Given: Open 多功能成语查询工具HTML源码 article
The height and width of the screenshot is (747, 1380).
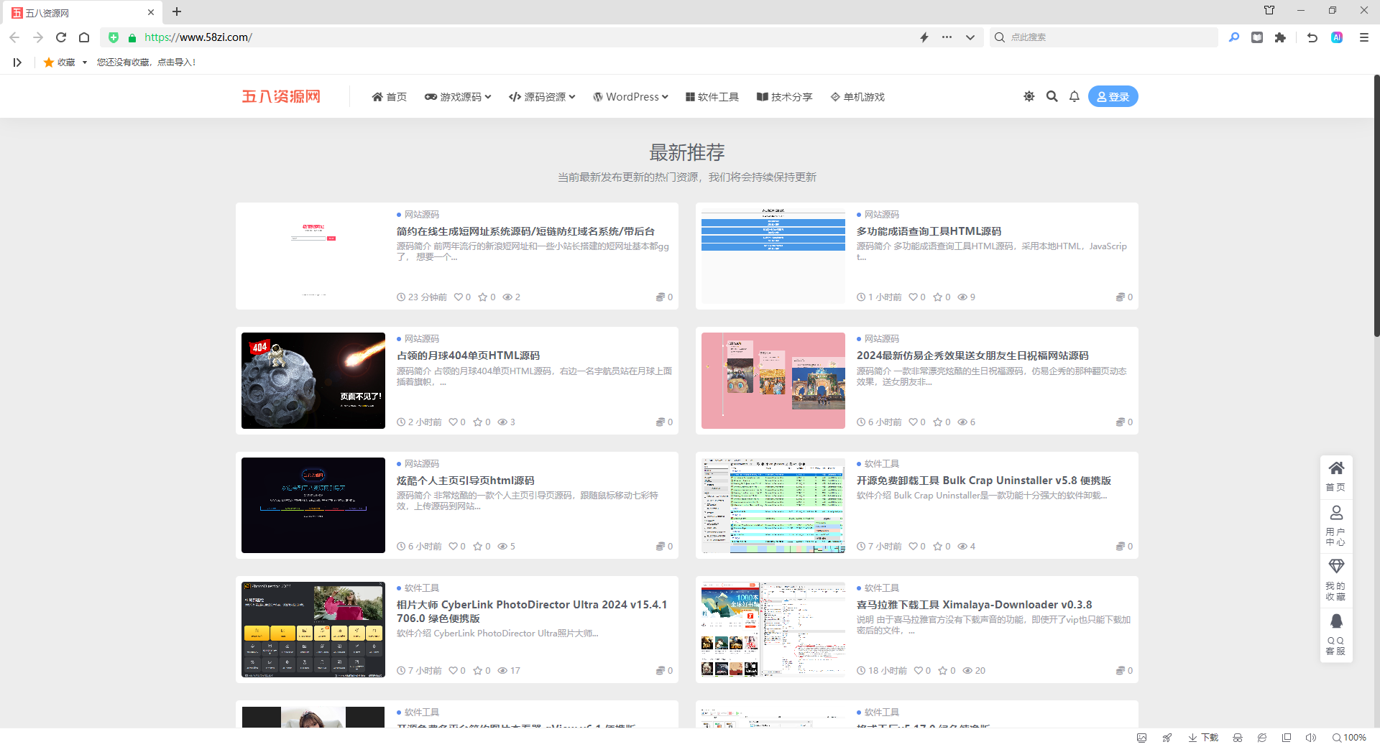Looking at the screenshot, I should 929,231.
